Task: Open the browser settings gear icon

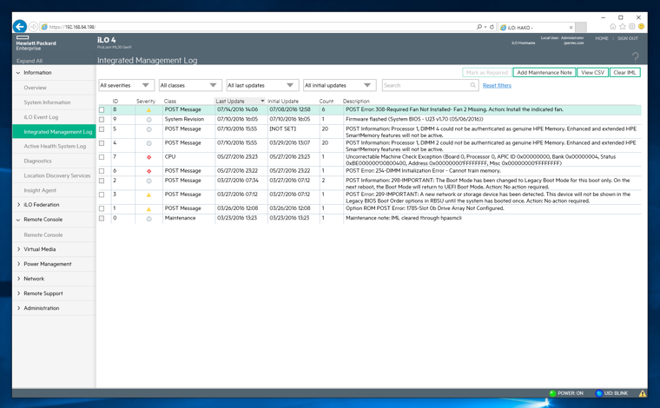Action: 632,27
